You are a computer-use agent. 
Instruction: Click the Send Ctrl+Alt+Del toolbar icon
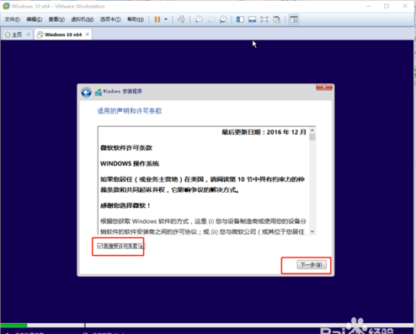(181, 19)
